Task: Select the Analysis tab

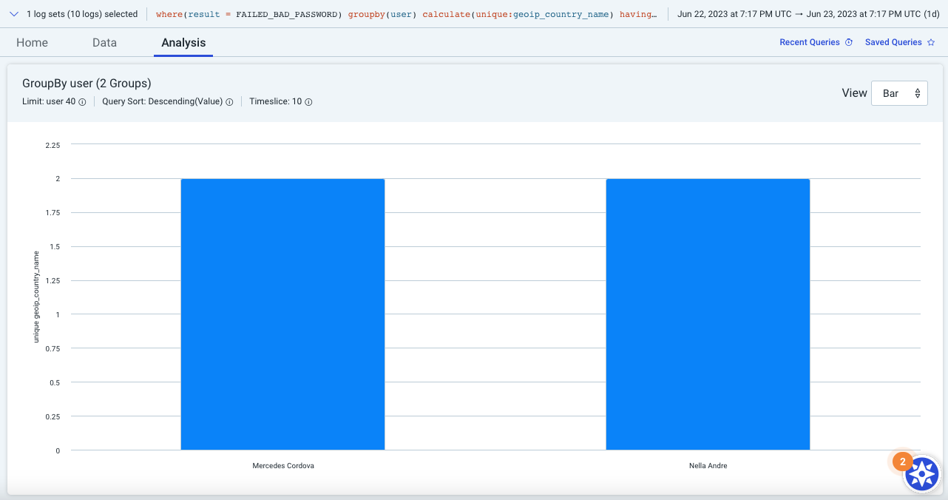Action: coord(183,42)
